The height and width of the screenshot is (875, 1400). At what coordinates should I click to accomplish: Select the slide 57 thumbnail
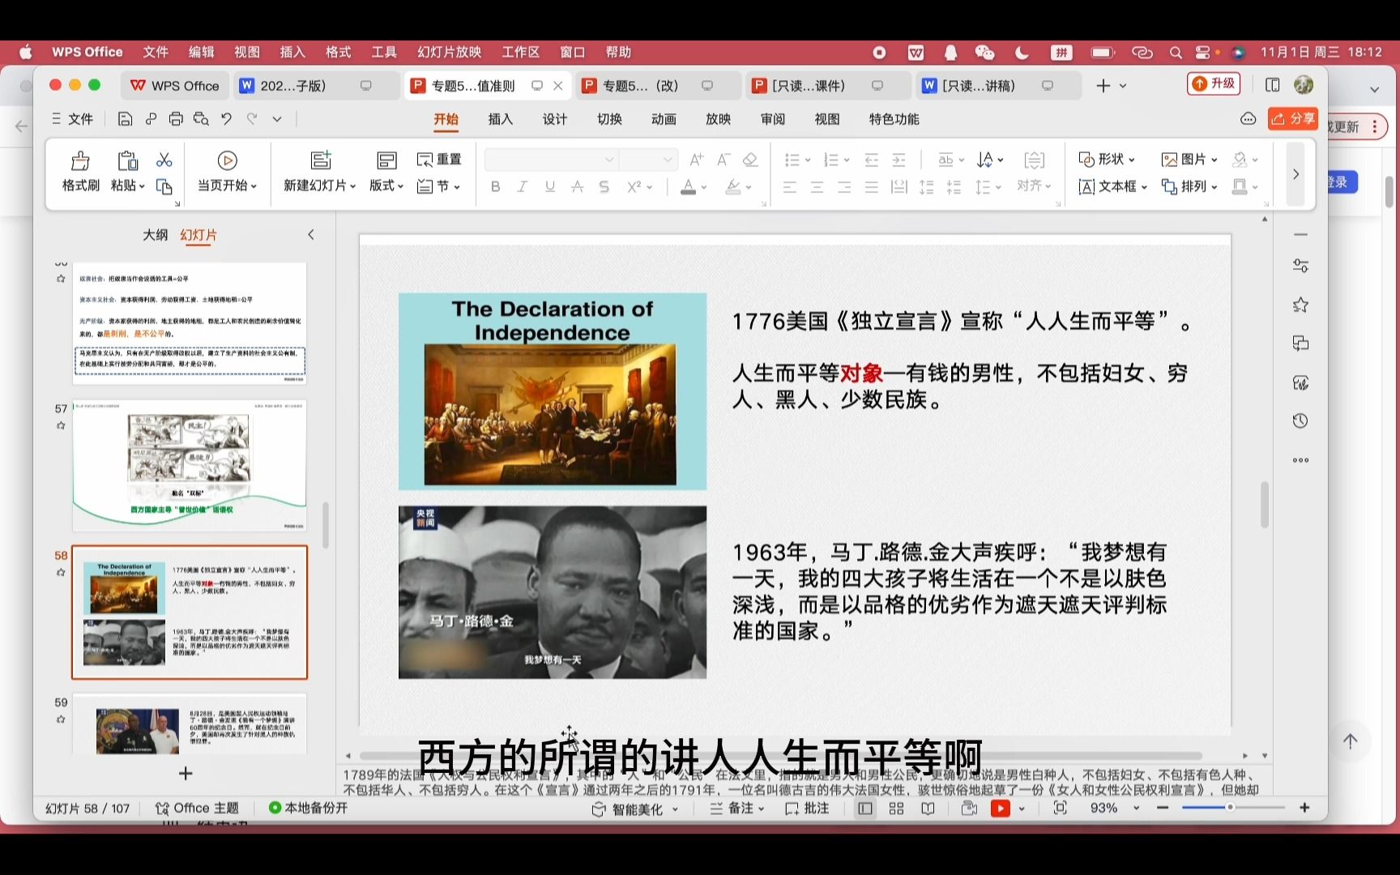[x=190, y=465]
